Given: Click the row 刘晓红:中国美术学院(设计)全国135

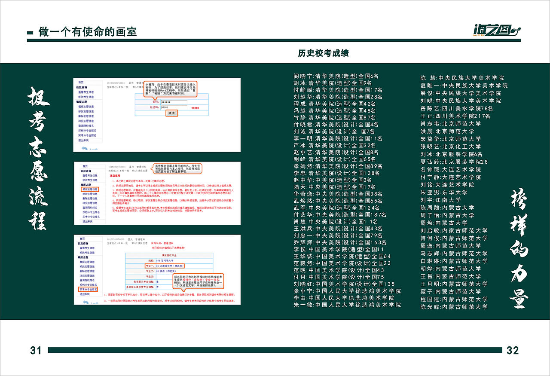Looking at the screenshot, I should coord(344,284).
